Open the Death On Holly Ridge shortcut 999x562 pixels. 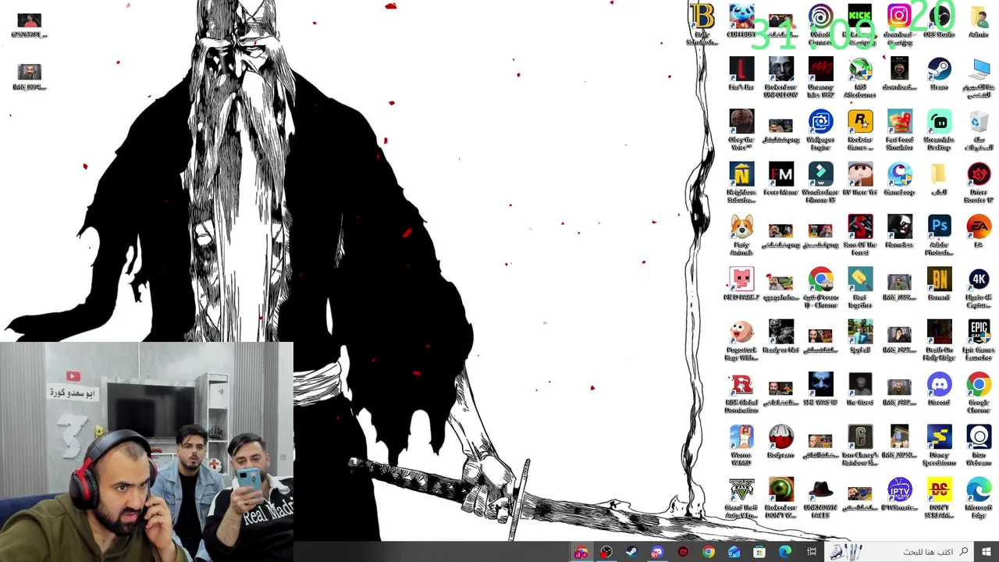point(939,340)
